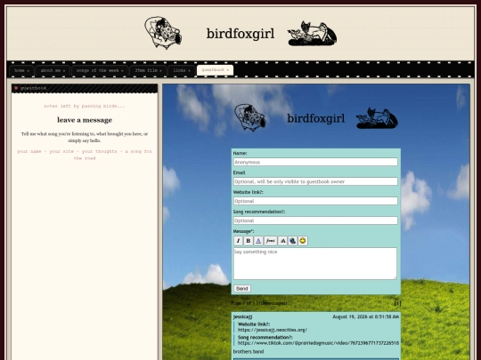Go to the about me tab

pyautogui.click(x=53, y=70)
